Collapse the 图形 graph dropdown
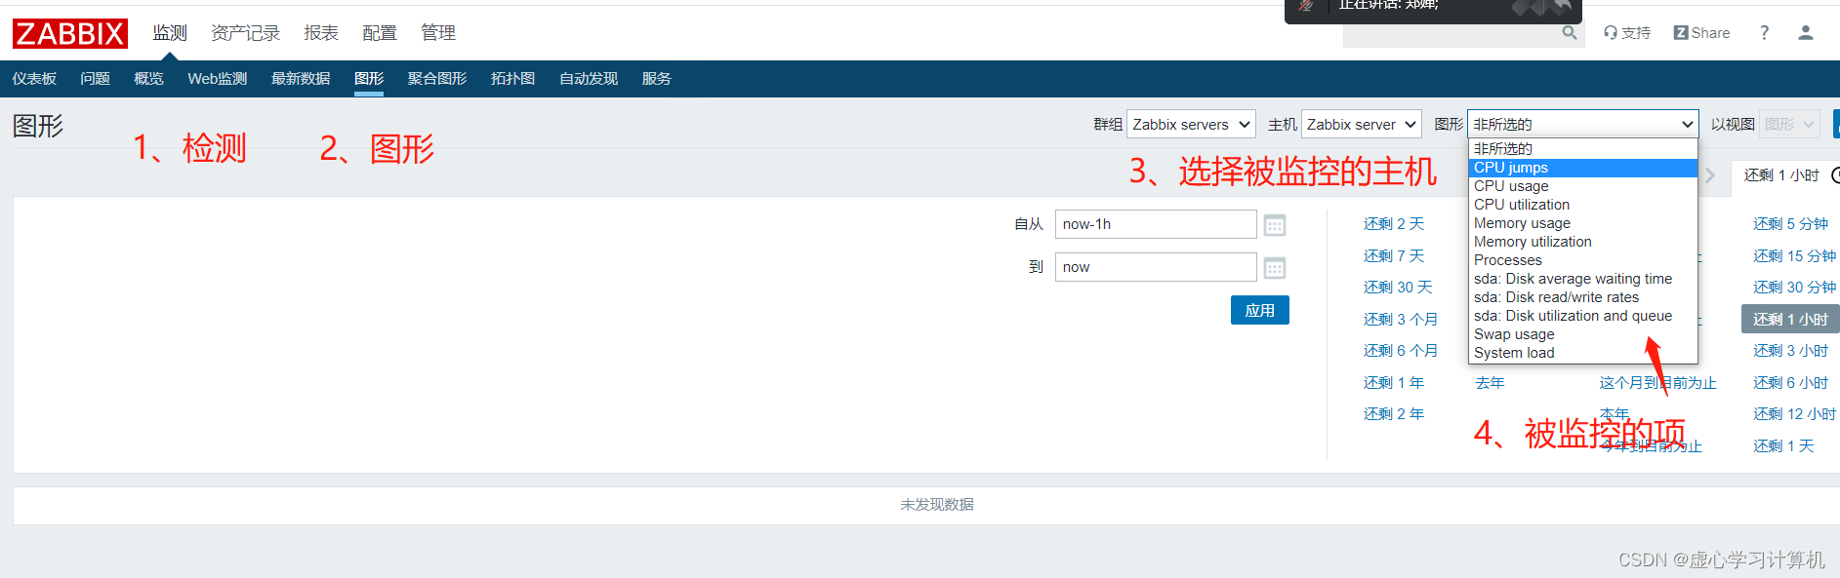This screenshot has width=1840, height=578. click(1582, 125)
